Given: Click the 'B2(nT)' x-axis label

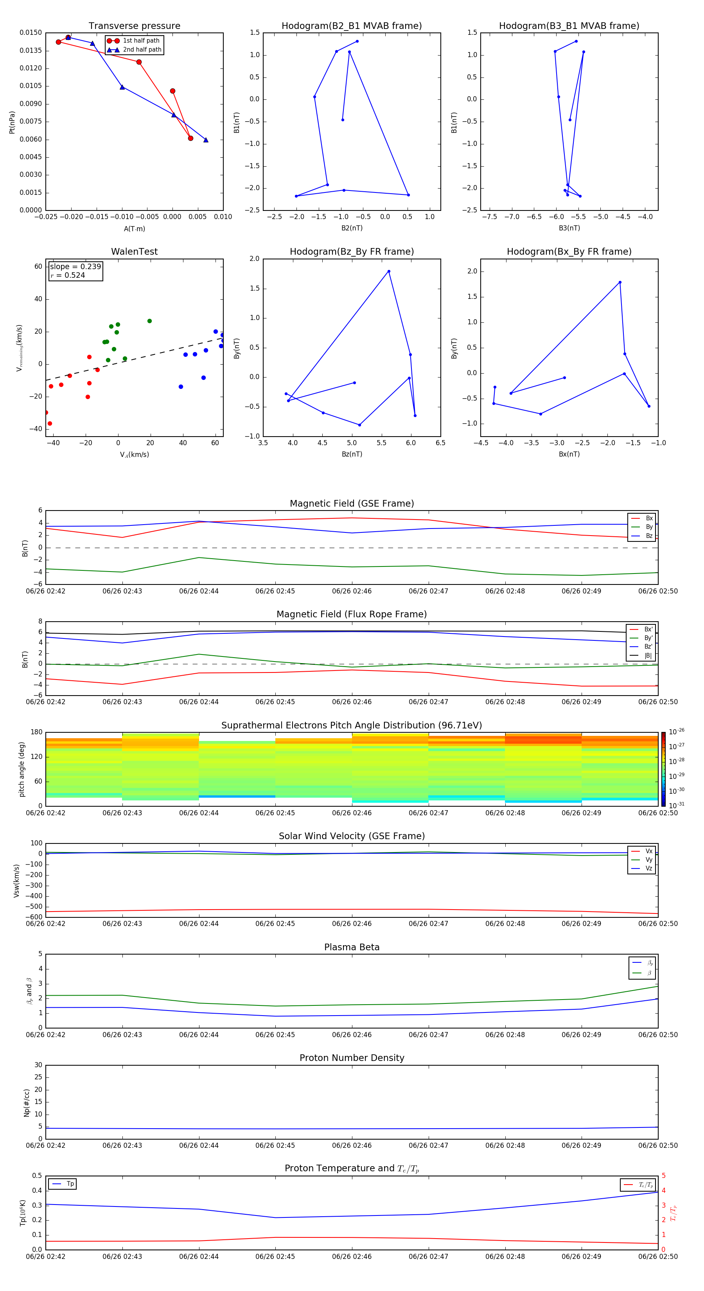Looking at the screenshot, I should 352,228.
